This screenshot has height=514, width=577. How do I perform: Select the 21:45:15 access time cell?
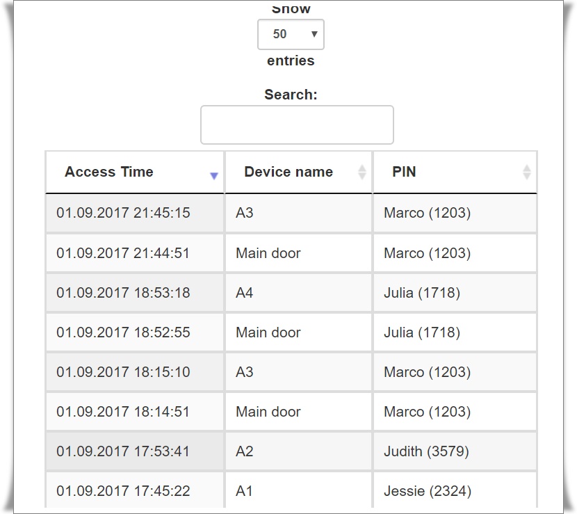[123, 213]
